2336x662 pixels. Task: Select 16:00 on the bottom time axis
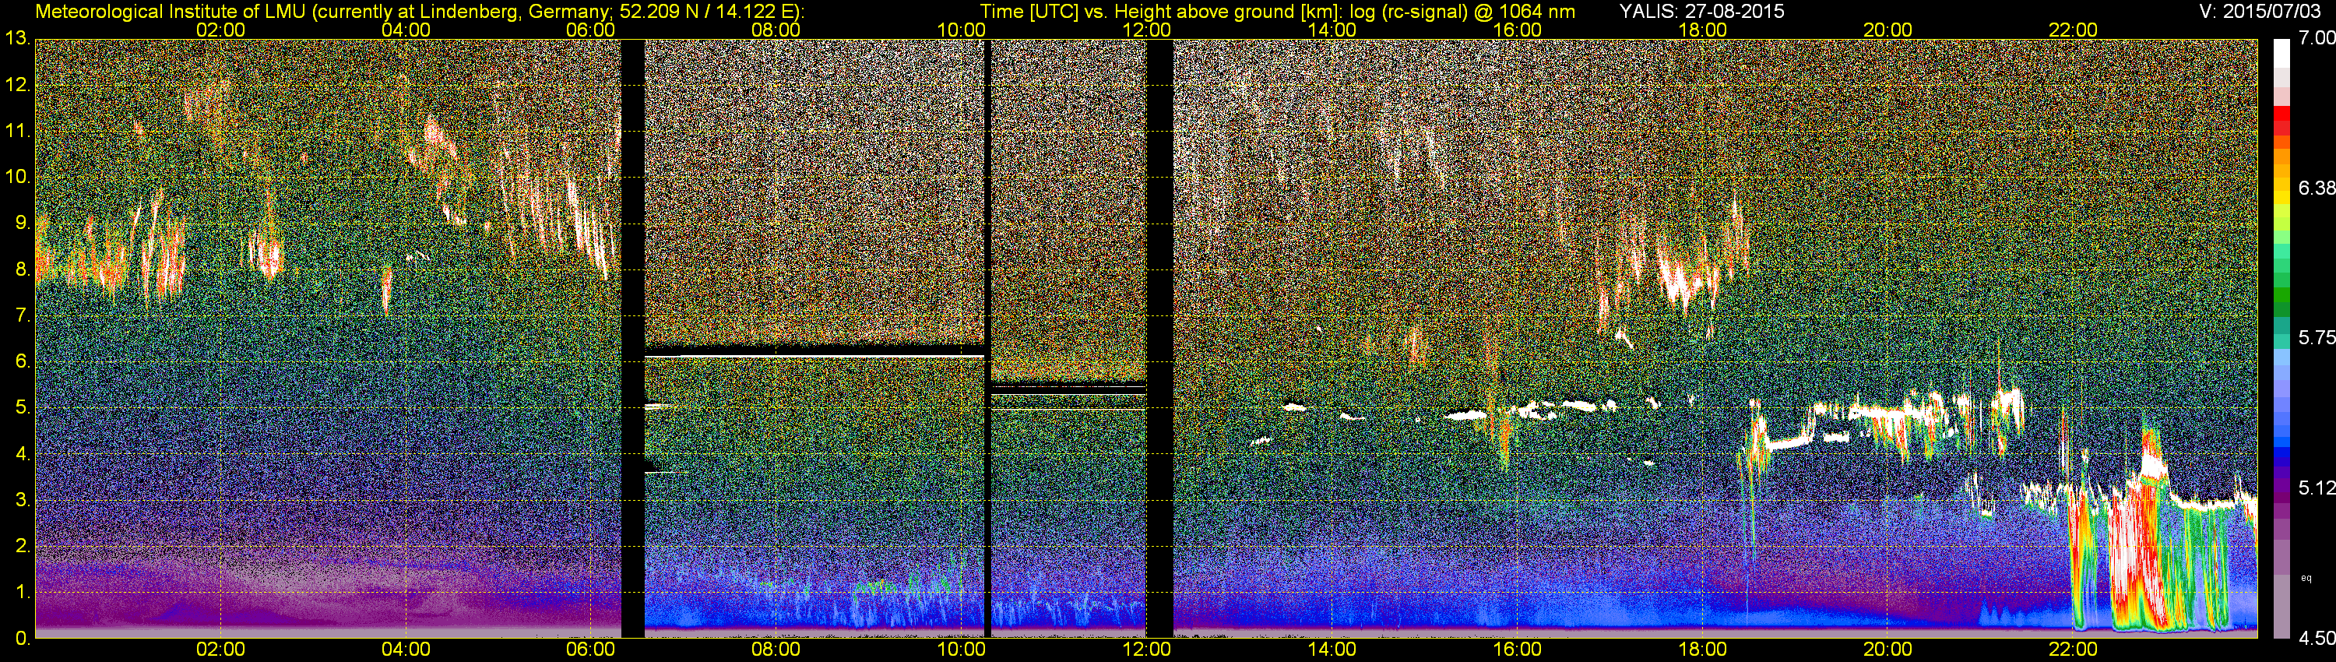[x=1517, y=650]
